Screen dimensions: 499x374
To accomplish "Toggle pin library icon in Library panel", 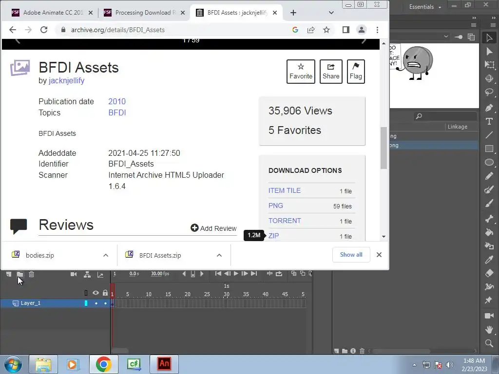I will (459, 37).
